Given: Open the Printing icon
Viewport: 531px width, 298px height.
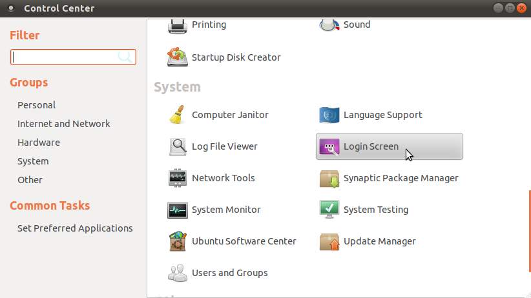Looking at the screenshot, I should tap(177, 25).
